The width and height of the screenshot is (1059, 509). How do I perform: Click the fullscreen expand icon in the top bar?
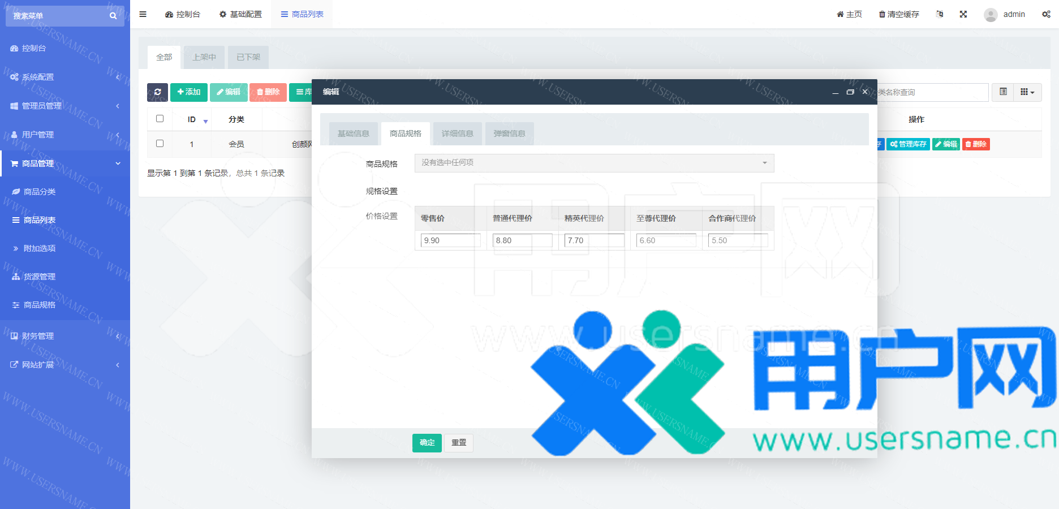pyautogui.click(x=963, y=14)
